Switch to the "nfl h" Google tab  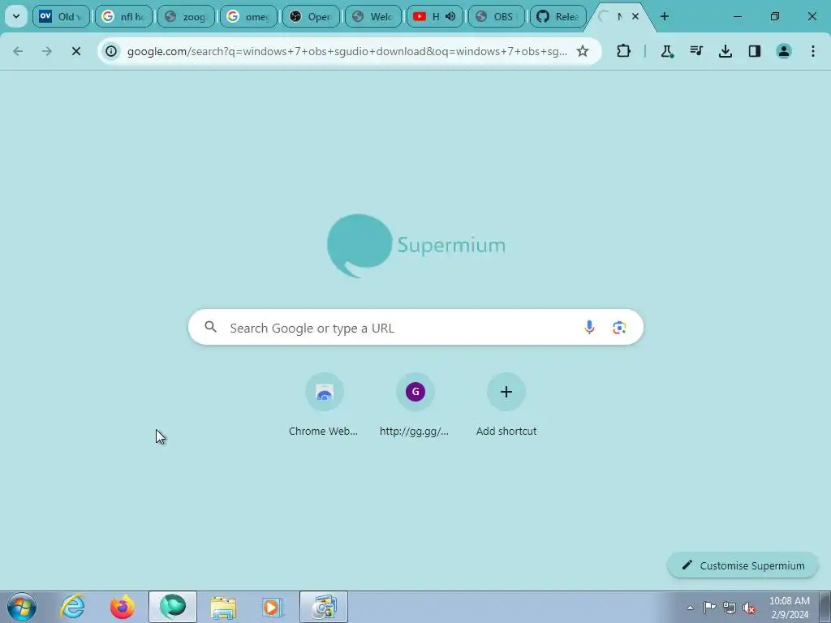[123, 16]
